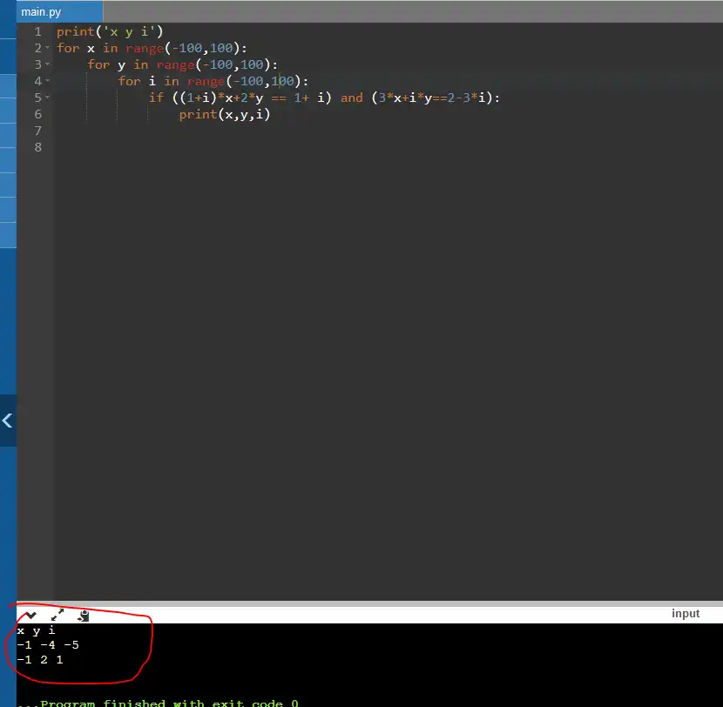Click the 'for x in range(-100,100):' line

152,48
